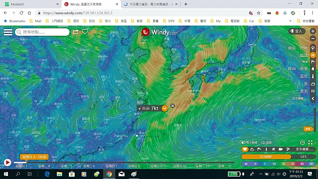This screenshot has width=318, height=179.
Task: Click the favorites heart icon near search
Action: click(85, 31)
